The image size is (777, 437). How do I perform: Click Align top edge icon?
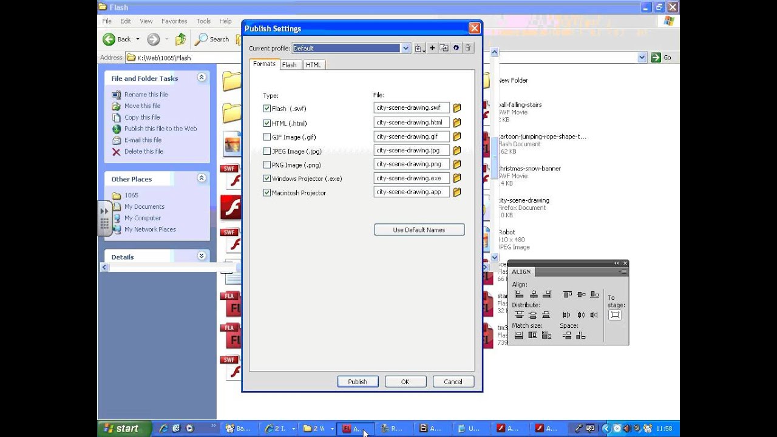click(x=568, y=294)
